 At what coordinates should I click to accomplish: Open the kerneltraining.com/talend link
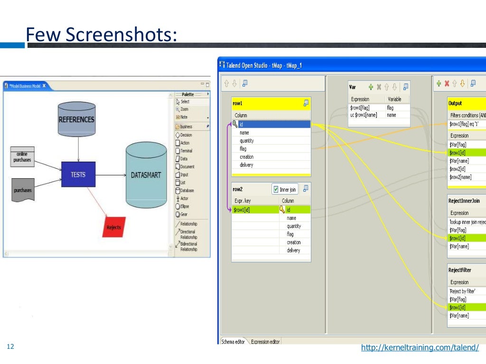[x=420, y=347]
